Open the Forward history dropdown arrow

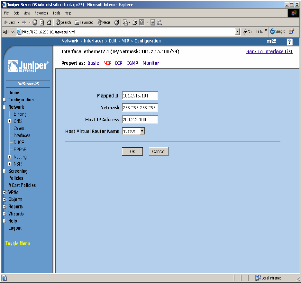pyautogui.click(x=29, y=23)
